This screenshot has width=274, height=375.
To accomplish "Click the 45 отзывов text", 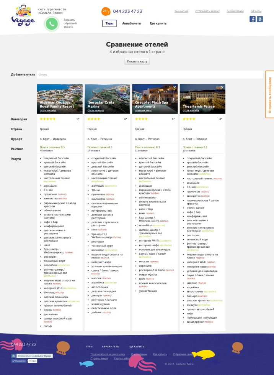I will click(x=46, y=151).
